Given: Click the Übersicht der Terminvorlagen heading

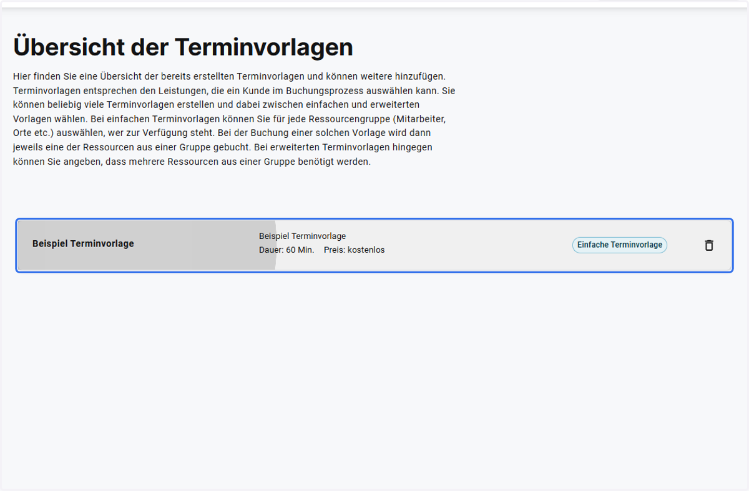Looking at the screenshot, I should coord(183,47).
